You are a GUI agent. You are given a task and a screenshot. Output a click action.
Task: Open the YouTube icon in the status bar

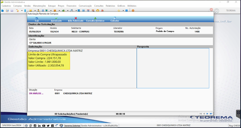[x=44, y=125]
